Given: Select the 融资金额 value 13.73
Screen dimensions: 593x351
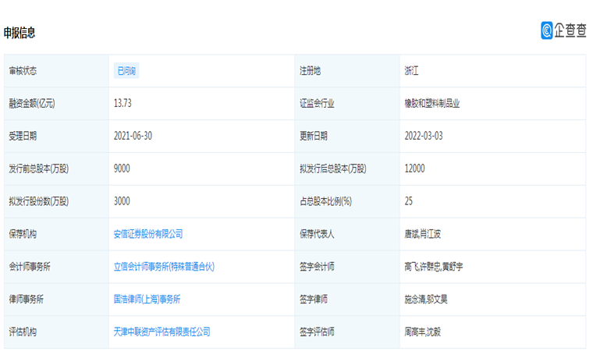Looking at the screenshot, I should (123, 103).
